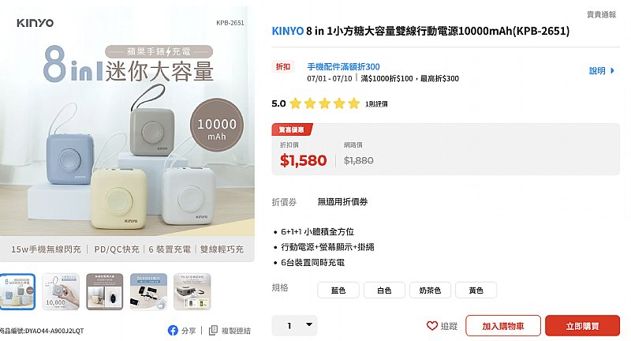Buy now with 立即購買 button
The width and height of the screenshot is (631, 341).
pos(582,326)
